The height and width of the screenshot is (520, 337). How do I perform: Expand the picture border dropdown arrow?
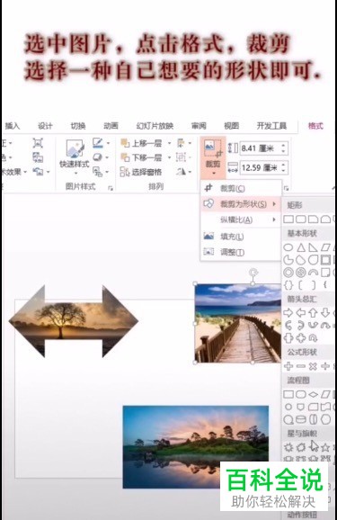click(x=109, y=143)
